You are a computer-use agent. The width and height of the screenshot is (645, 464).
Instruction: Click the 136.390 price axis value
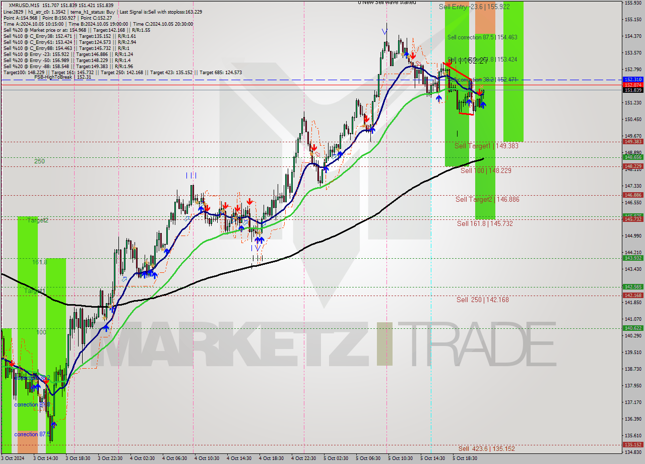633,419
